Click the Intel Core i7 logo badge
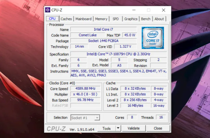Screen dimensions: 210x138 (153, 38)
